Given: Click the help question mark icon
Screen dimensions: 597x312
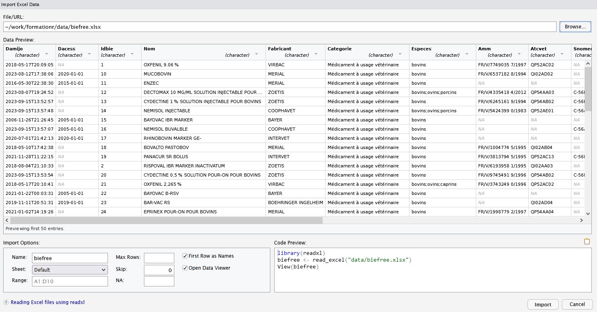Looking at the screenshot, I should tap(6, 302).
